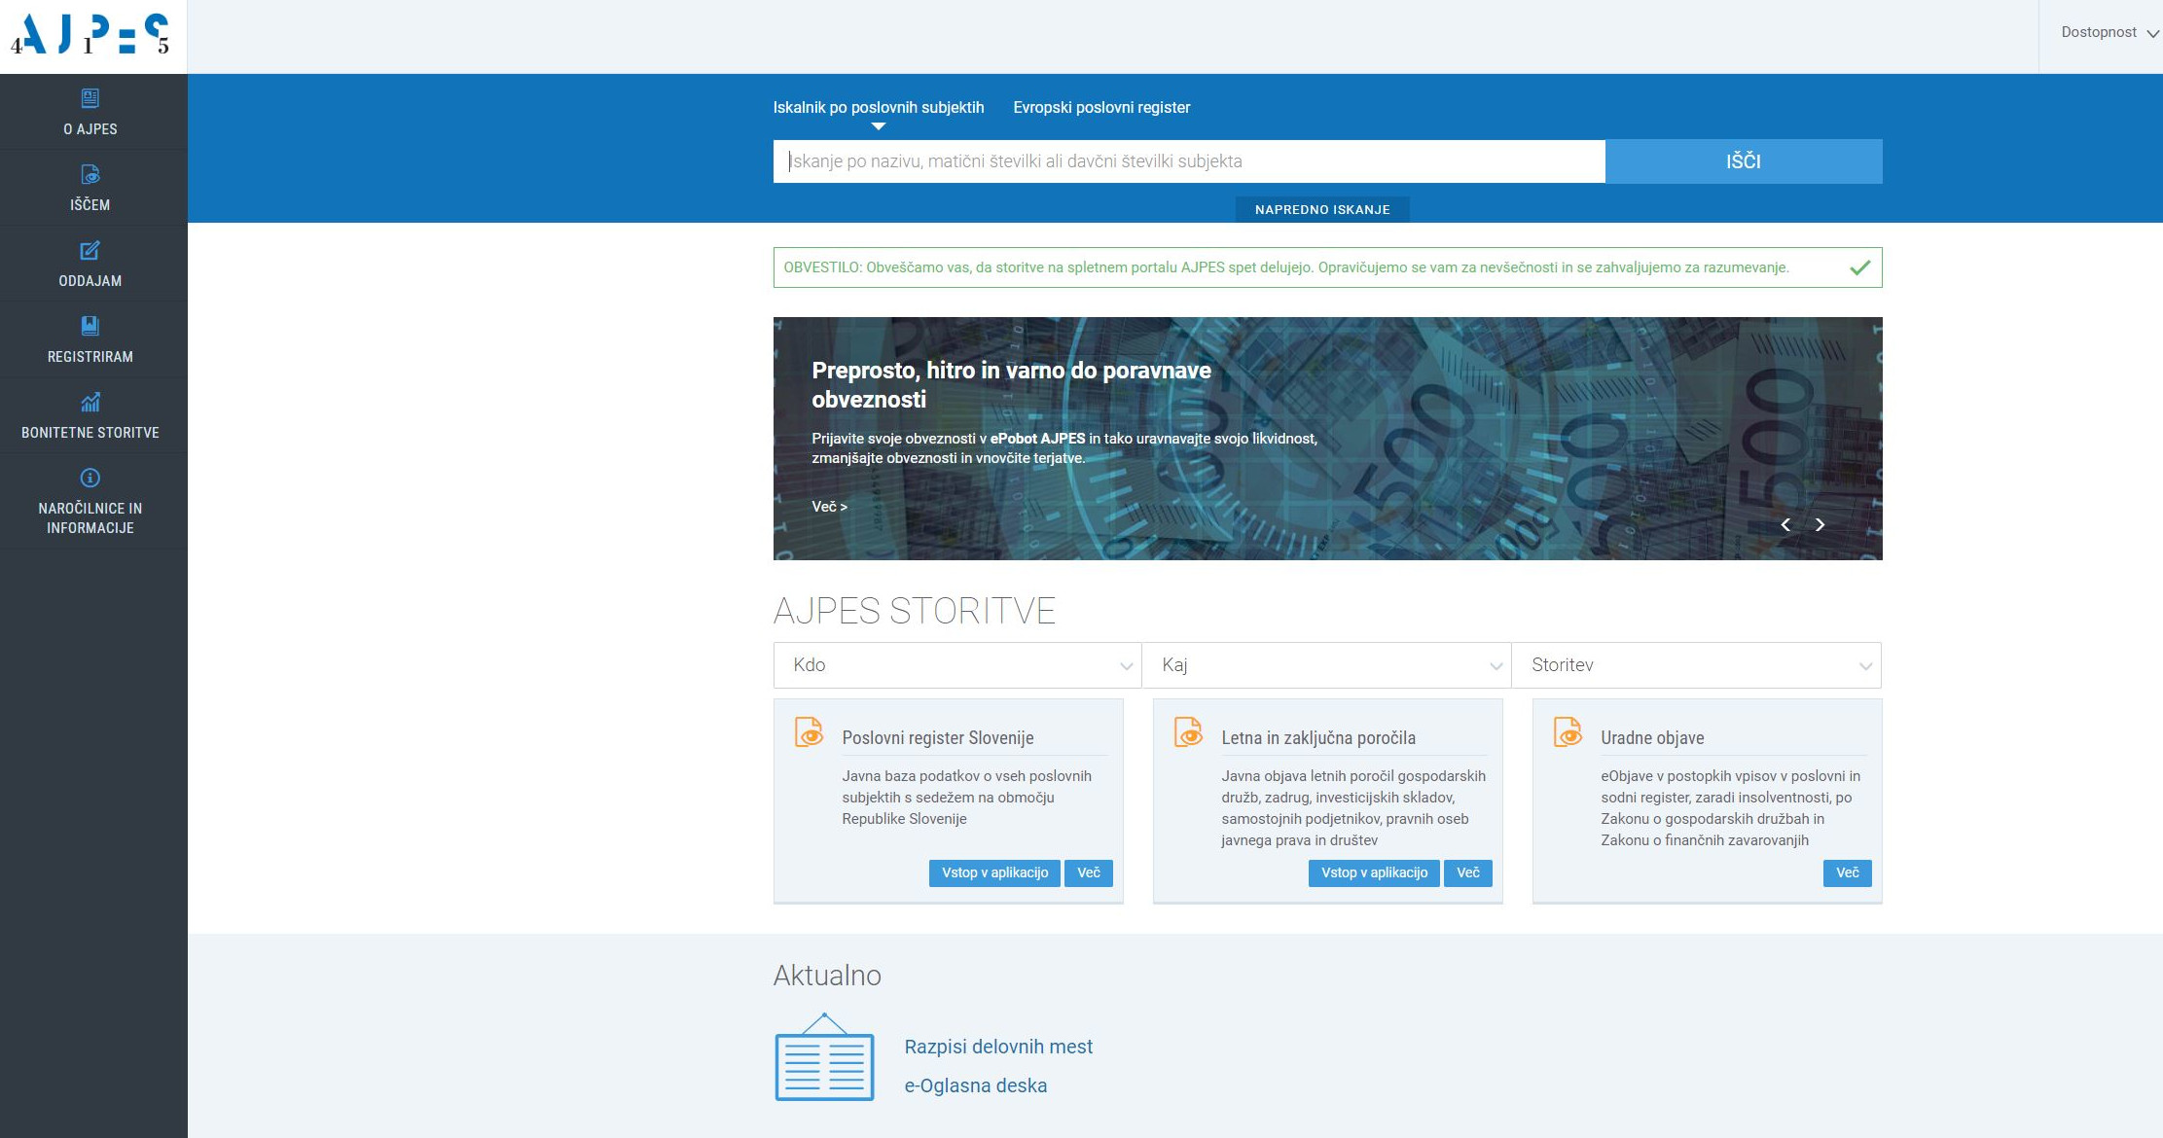This screenshot has width=2163, height=1138.
Task: Open the ODDAJAM edit icon
Action: (x=90, y=251)
